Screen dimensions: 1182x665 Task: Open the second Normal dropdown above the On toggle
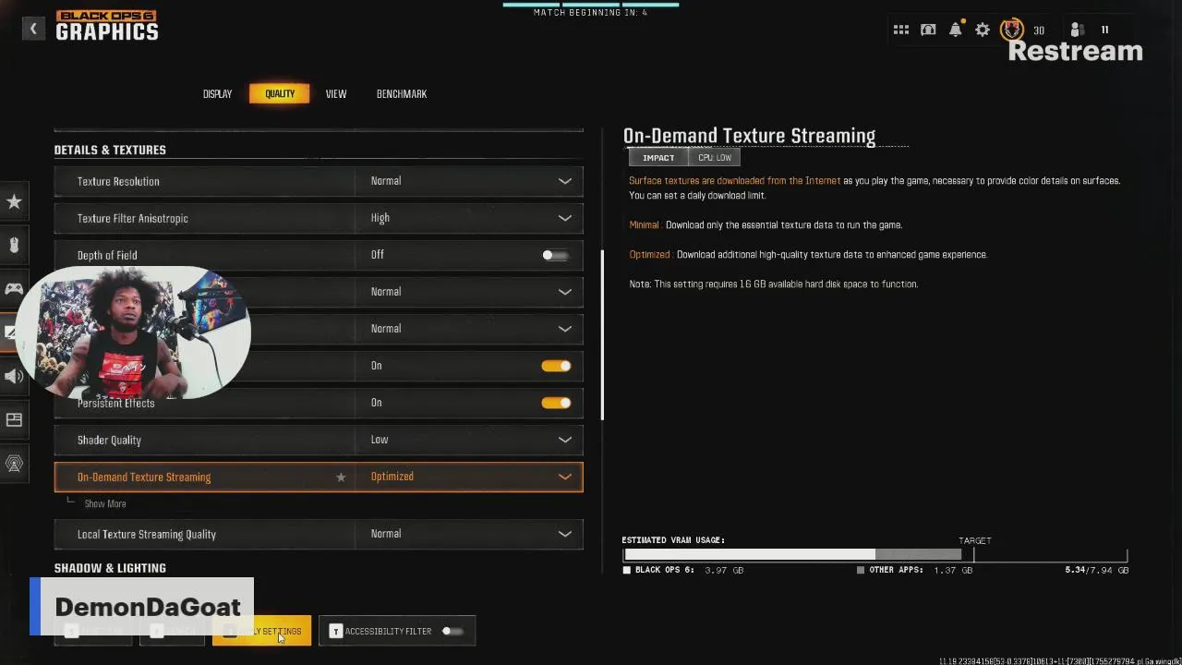(469, 329)
